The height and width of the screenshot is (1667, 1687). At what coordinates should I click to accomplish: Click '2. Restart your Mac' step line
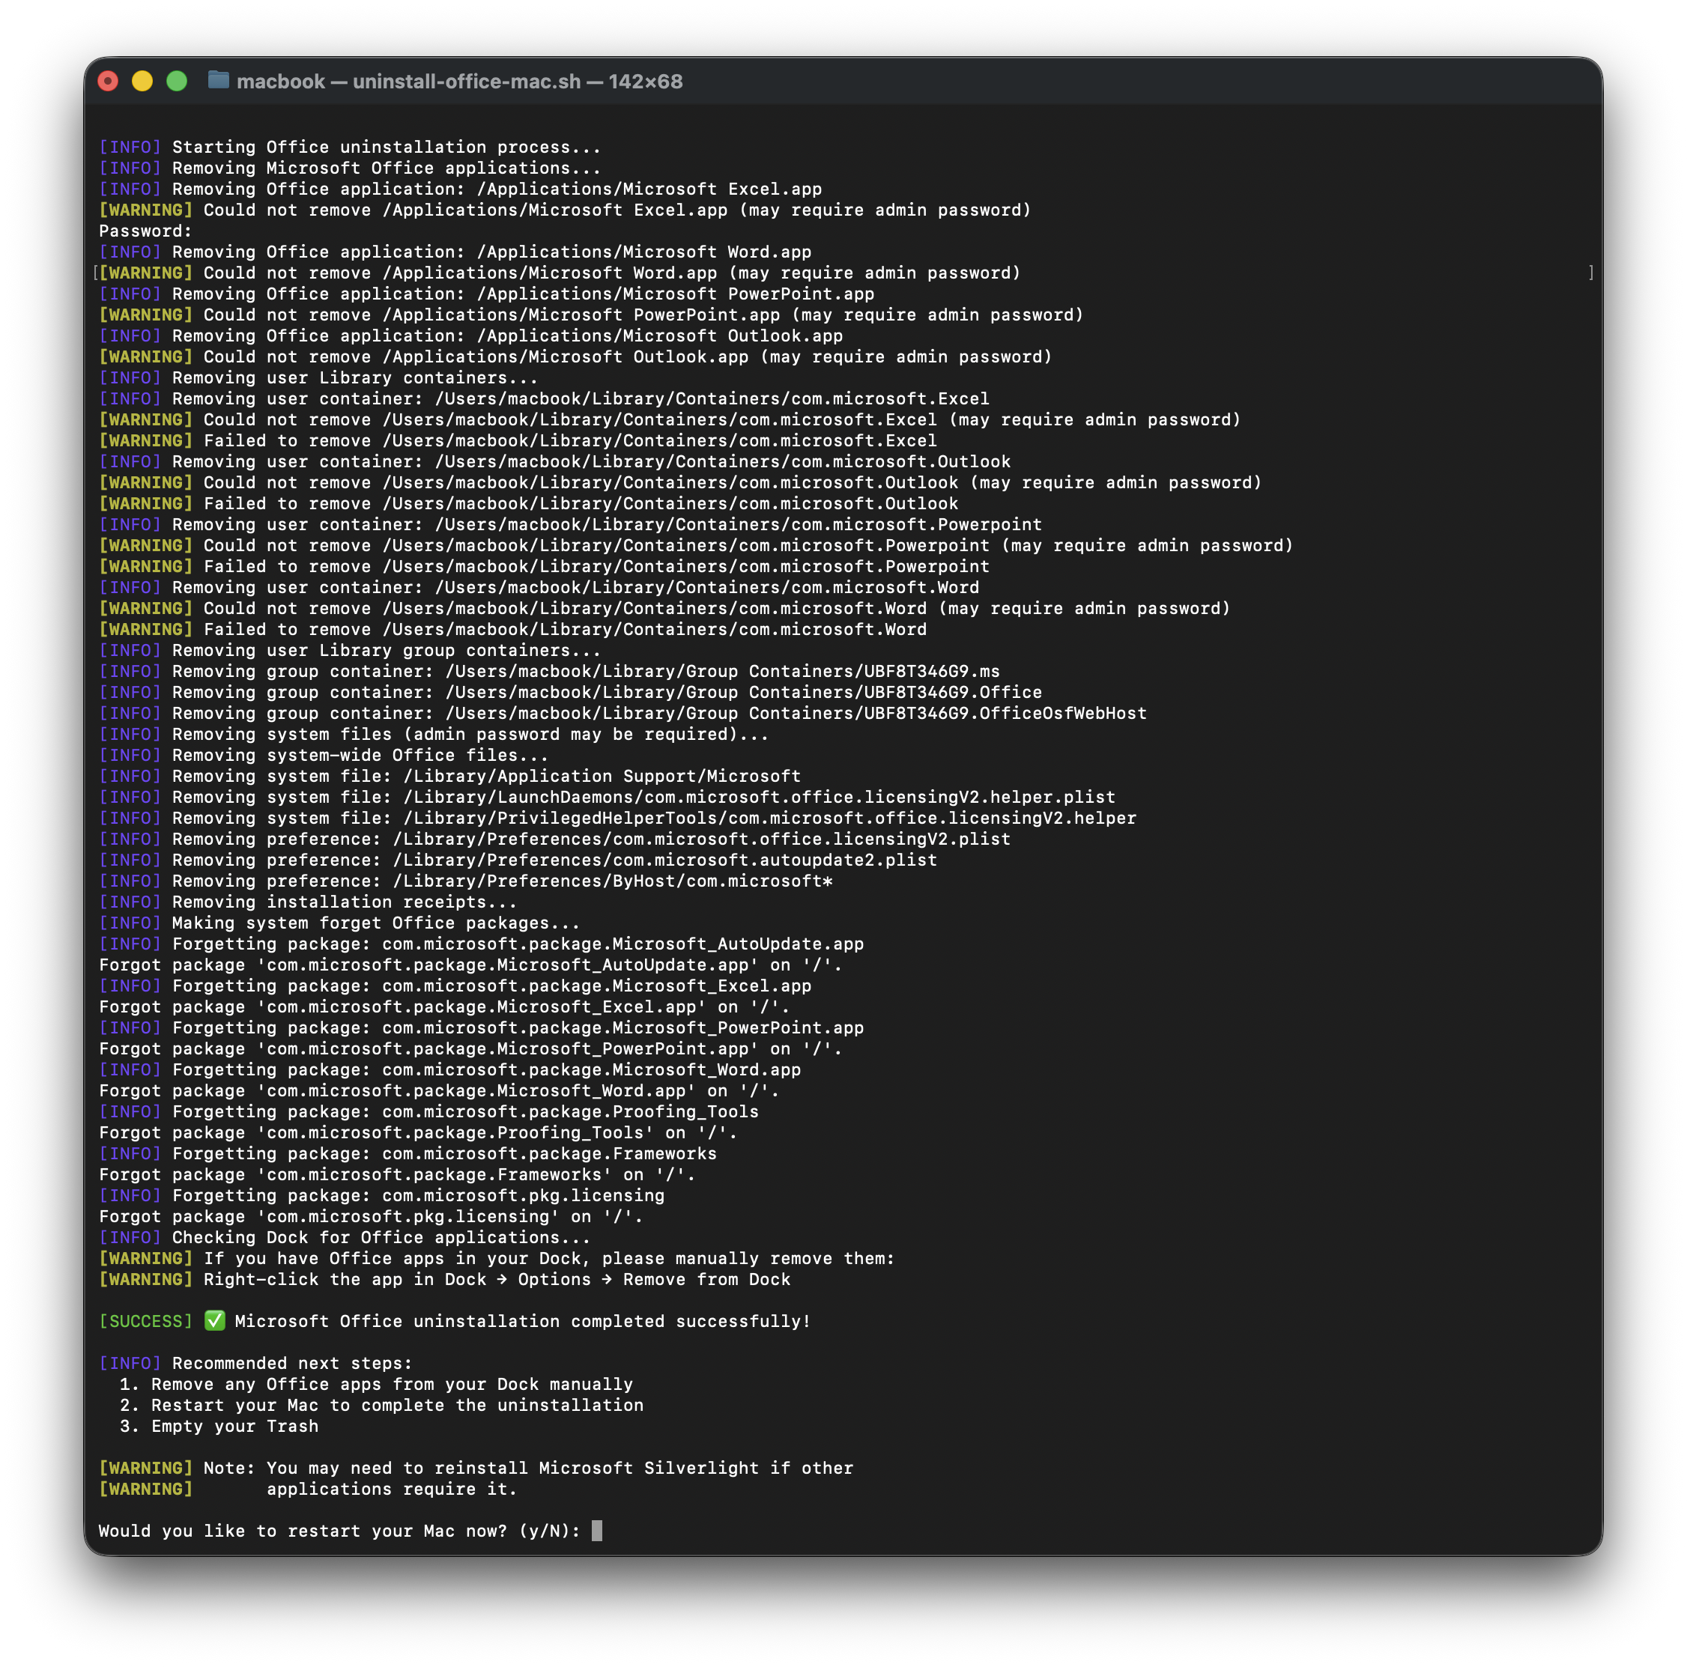point(381,1405)
